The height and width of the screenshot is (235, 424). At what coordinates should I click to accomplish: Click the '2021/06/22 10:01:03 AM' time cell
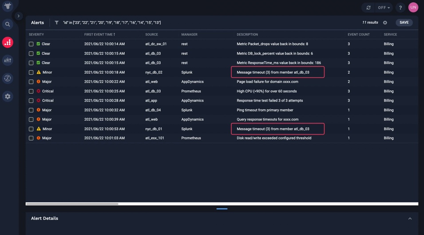pyautogui.click(x=104, y=138)
